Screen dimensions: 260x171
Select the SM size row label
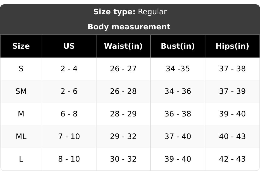21,91
